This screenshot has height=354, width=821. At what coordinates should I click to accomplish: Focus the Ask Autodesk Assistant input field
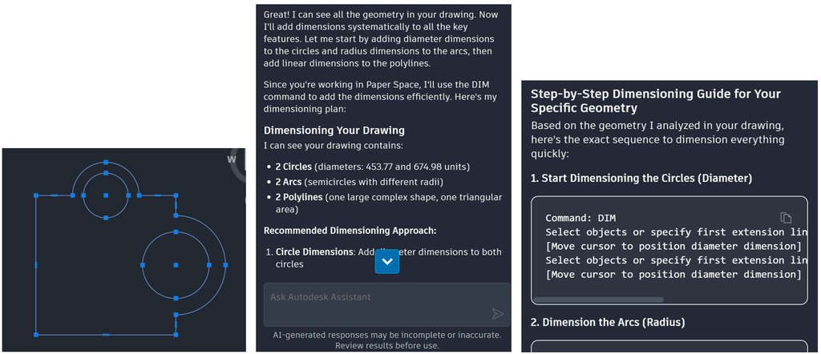click(x=387, y=304)
